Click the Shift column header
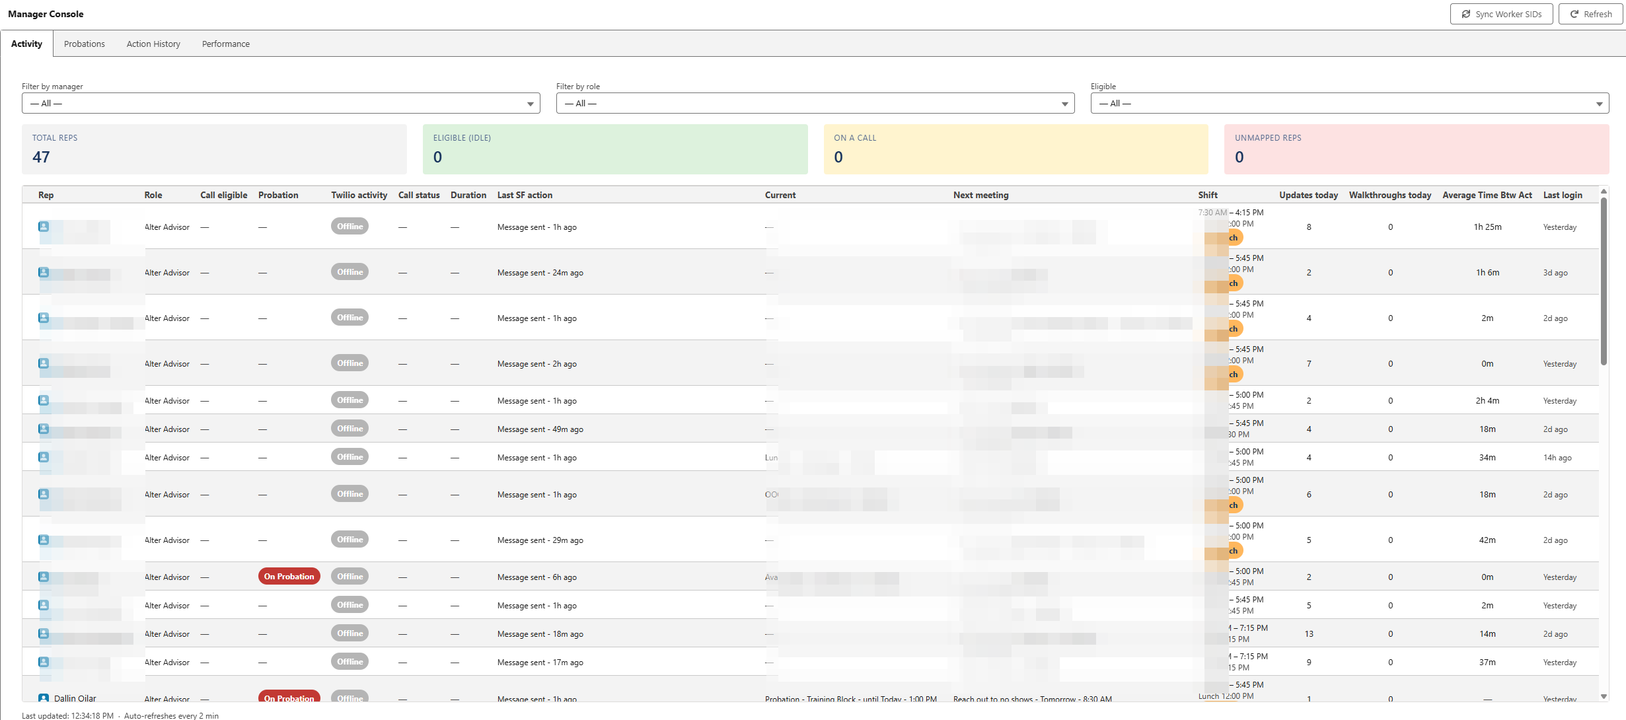 pos(1208,195)
